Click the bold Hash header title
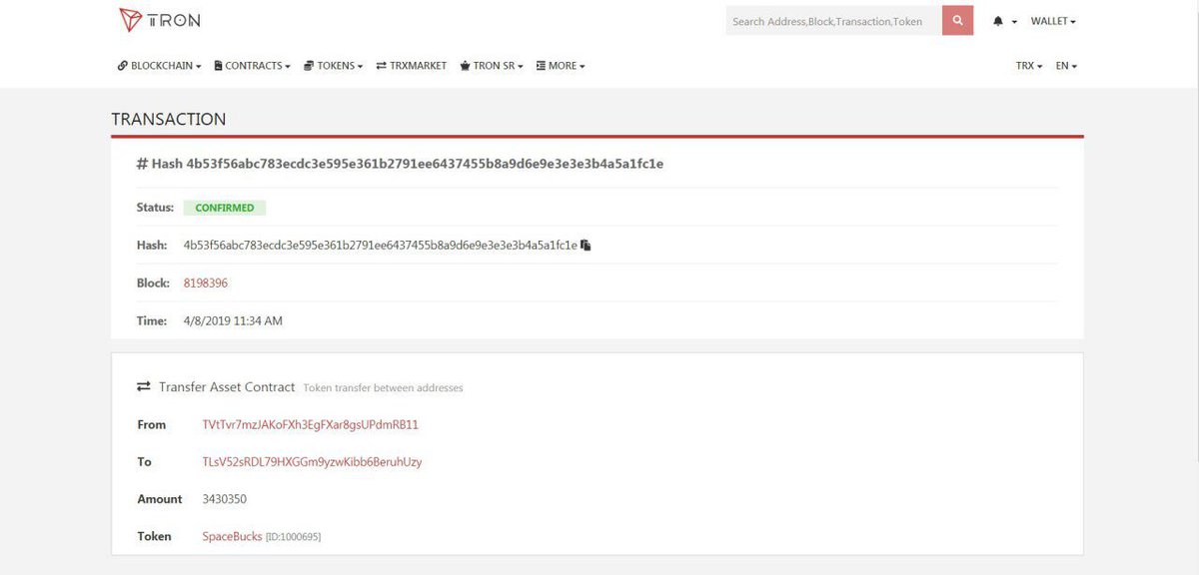This screenshot has height=575, width=1199. [400, 164]
